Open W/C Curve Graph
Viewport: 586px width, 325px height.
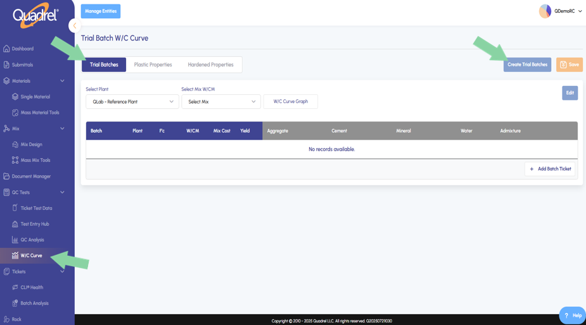290,102
